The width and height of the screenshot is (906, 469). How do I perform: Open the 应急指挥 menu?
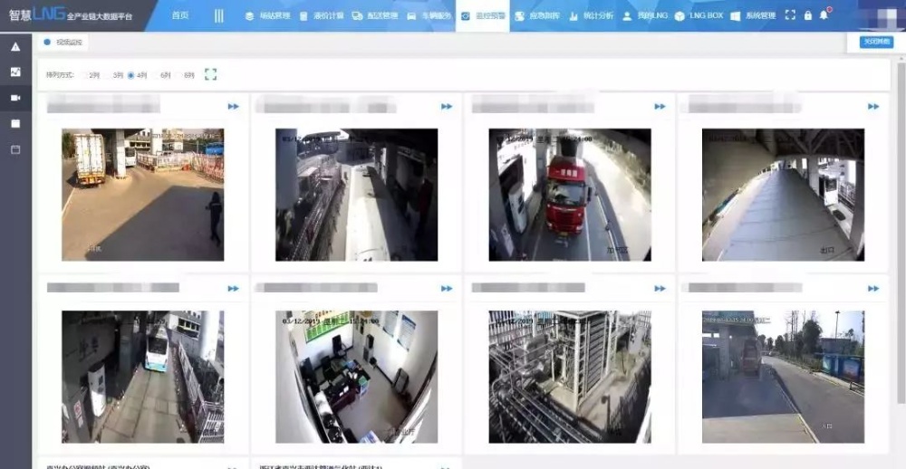coord(536,16)
